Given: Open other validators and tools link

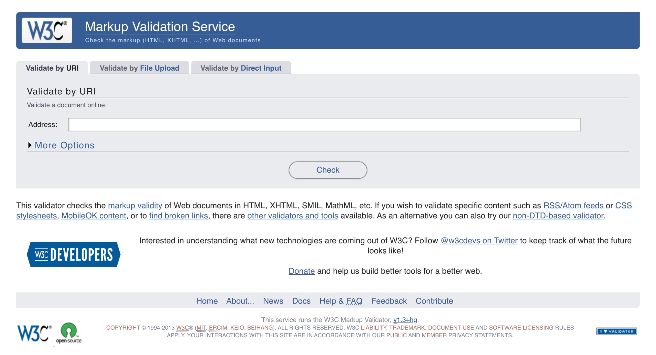Looking at the screenshot, I should pyautogui.click(x=293, y=216).
